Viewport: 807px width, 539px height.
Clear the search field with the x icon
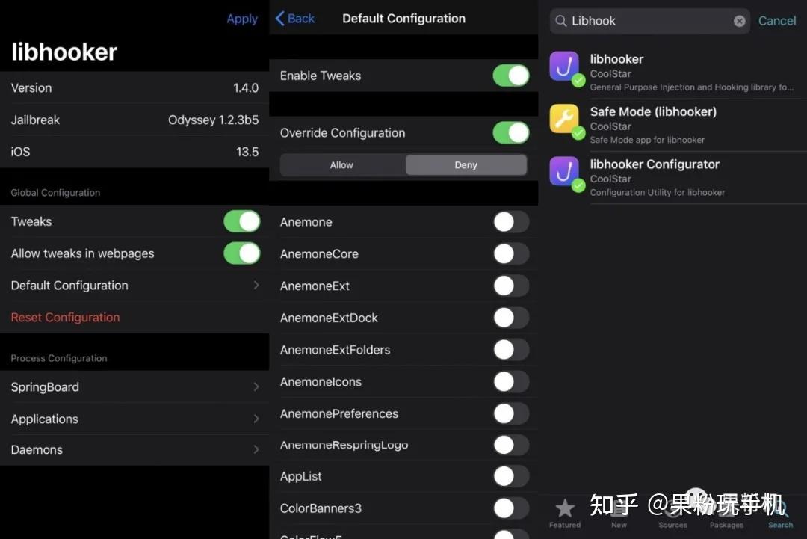(x=740, y=21)
